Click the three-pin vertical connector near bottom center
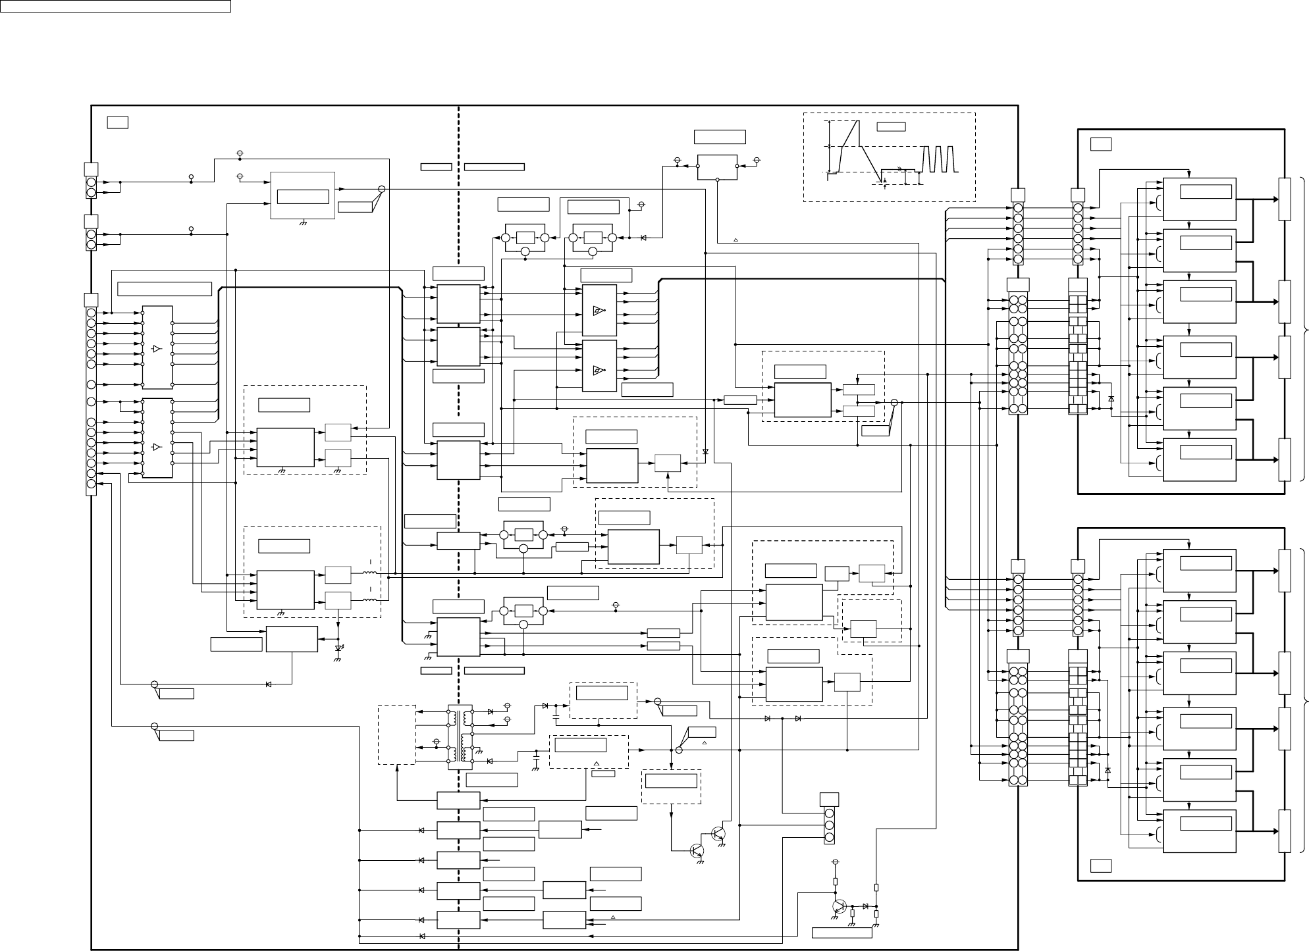 pos(830,825)
